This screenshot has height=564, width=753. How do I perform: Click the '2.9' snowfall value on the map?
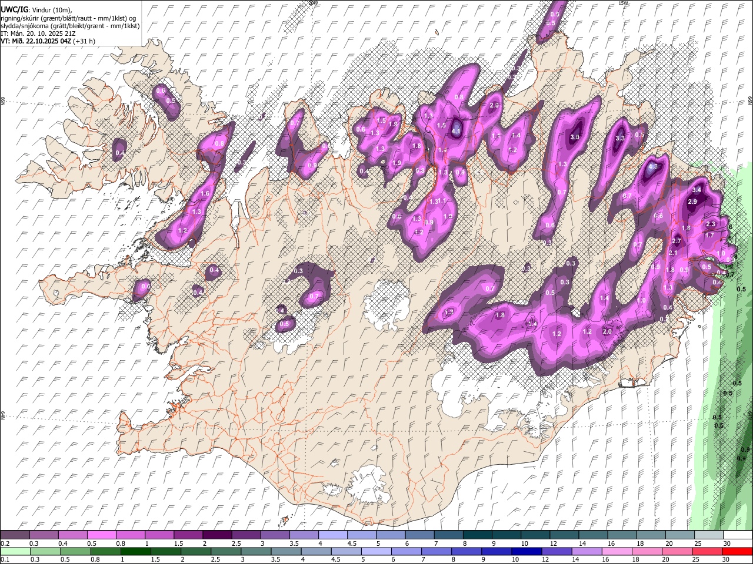[692, 202]
